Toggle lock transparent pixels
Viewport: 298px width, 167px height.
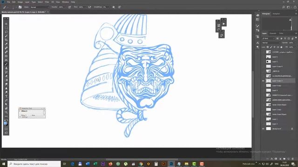[x=268, y=47]
